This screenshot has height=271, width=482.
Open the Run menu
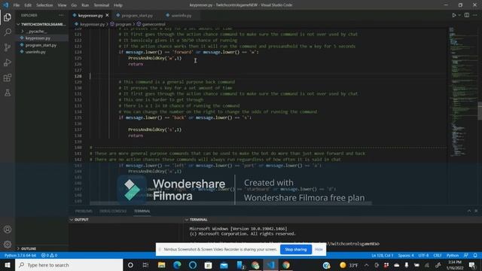(x=85, y=5)
